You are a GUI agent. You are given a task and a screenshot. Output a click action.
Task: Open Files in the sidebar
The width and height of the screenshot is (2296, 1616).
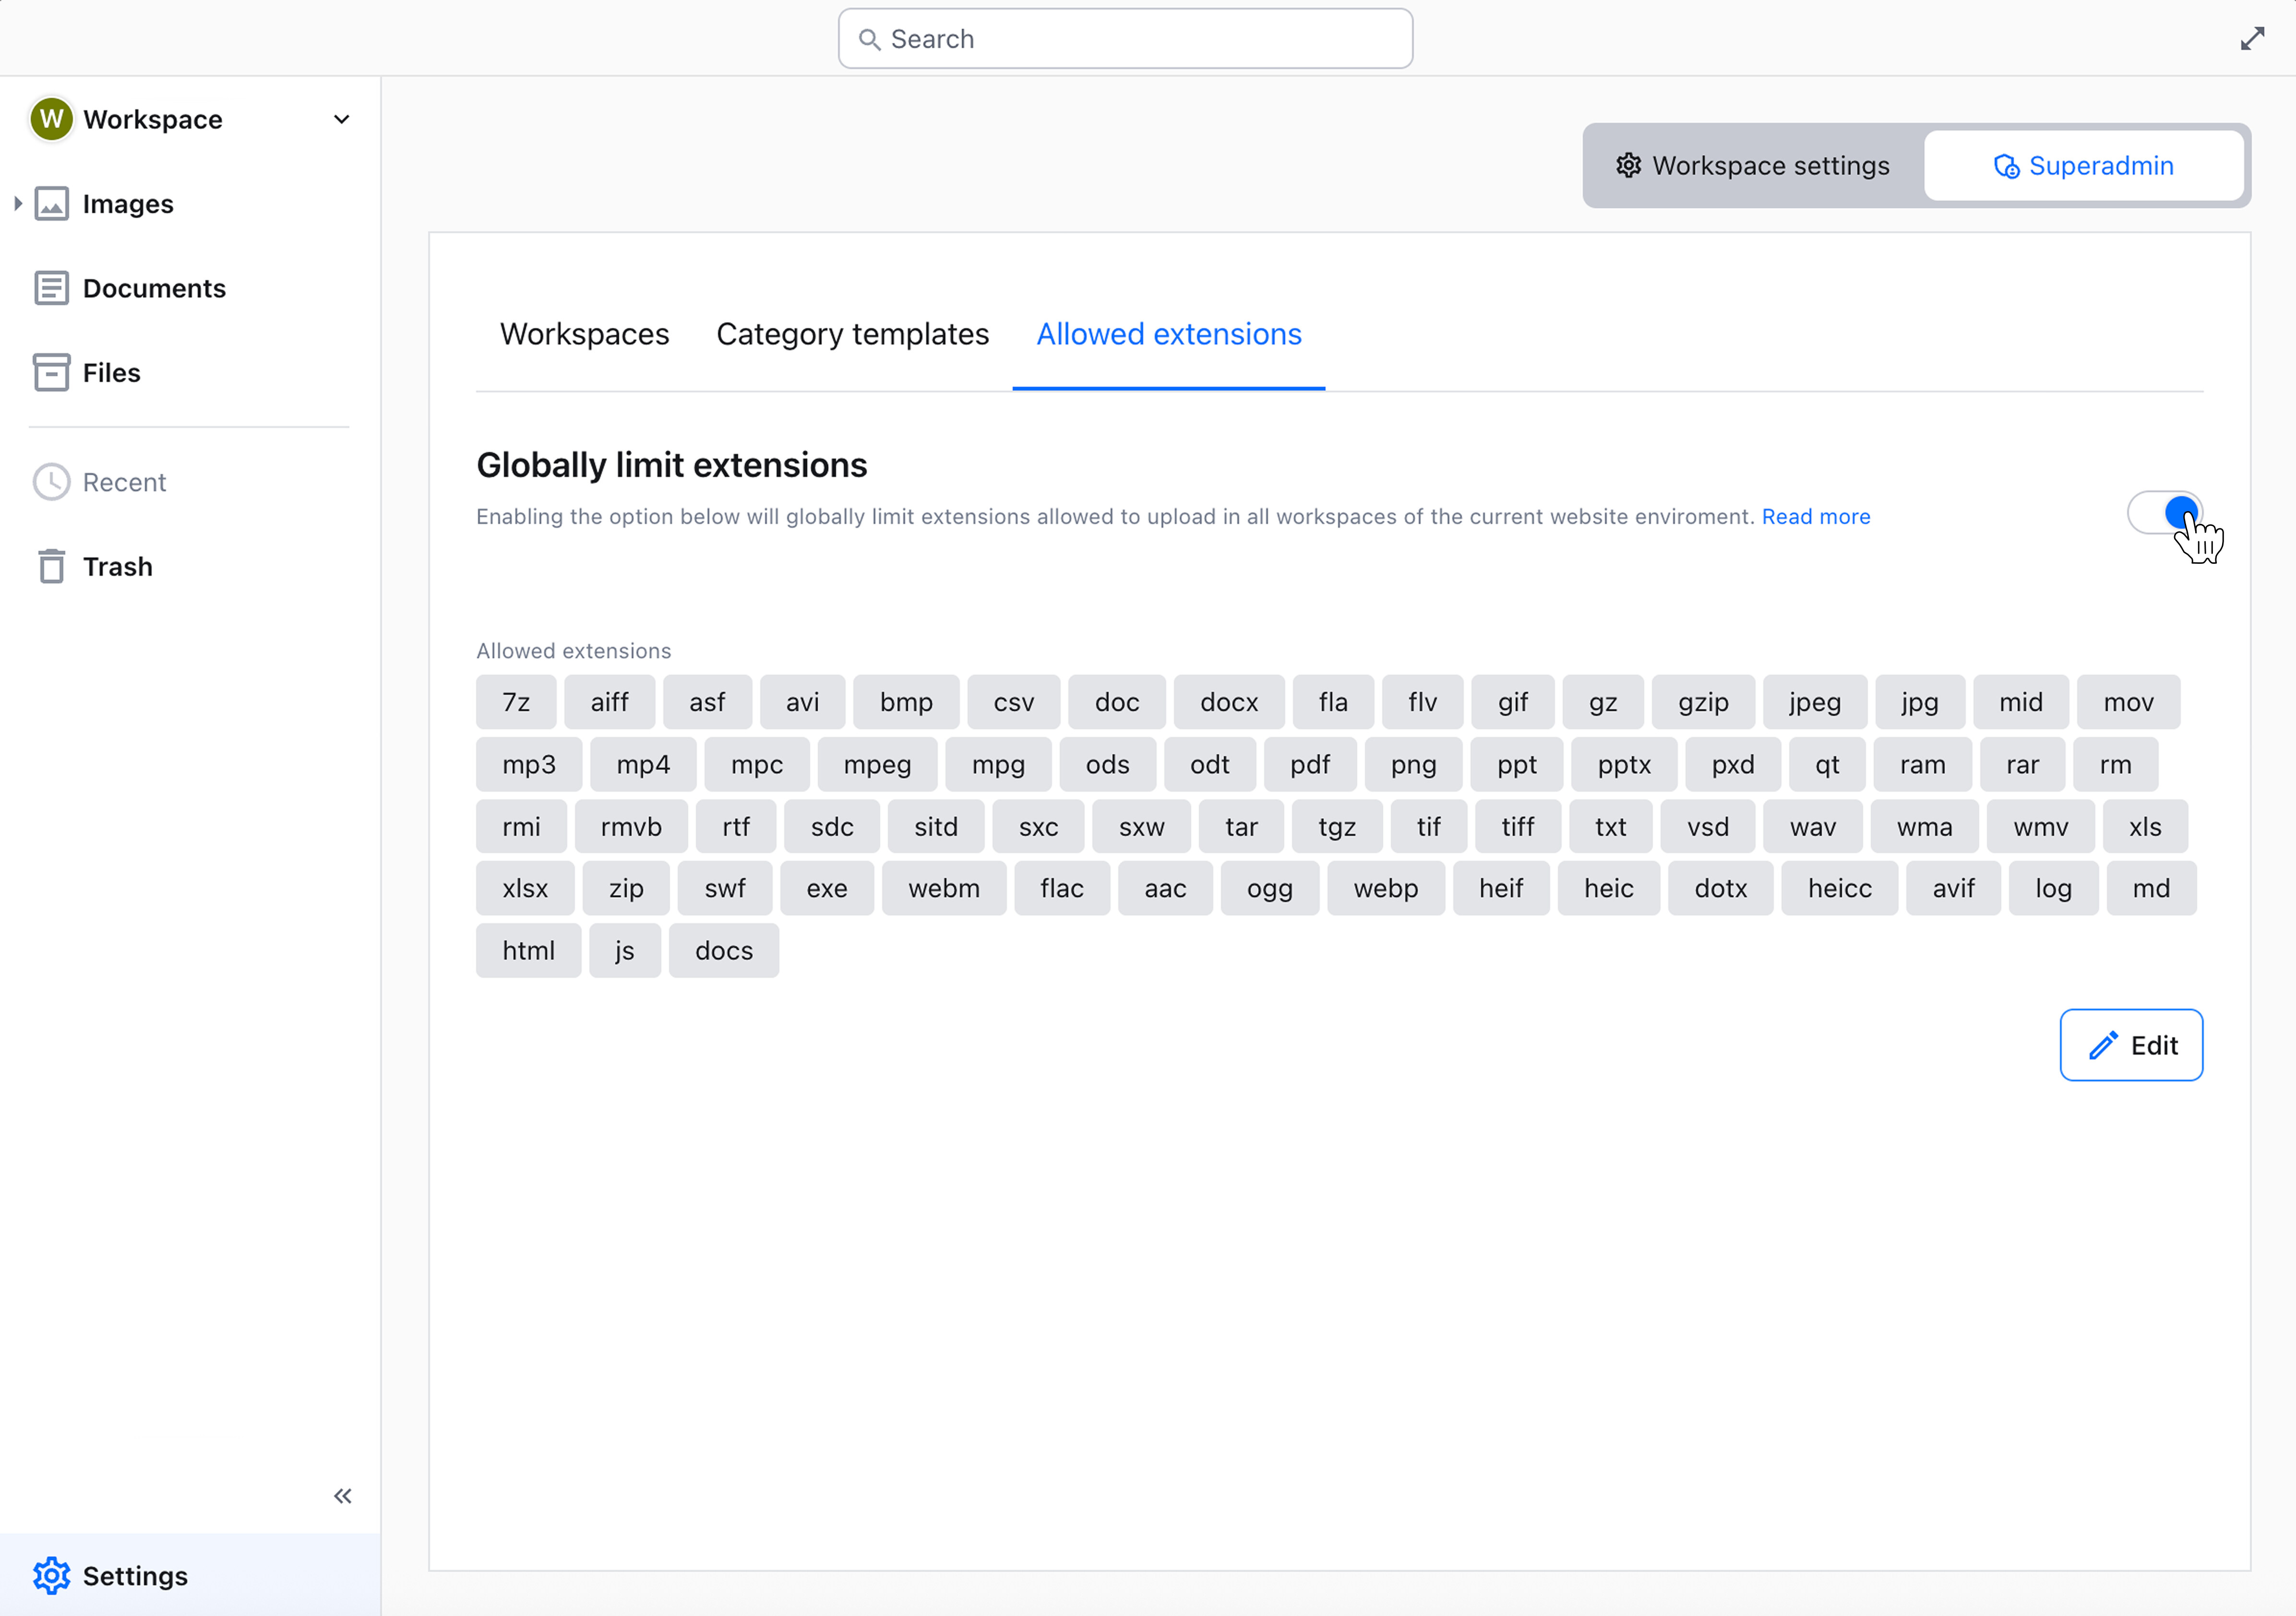[x=111, y=373]
